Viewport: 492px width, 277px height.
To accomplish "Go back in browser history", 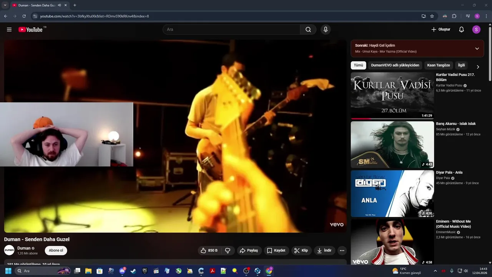I will coord(5,16).
